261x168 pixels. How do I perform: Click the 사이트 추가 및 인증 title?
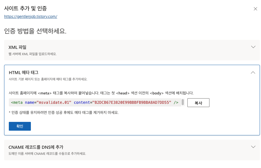pos(25,8)
